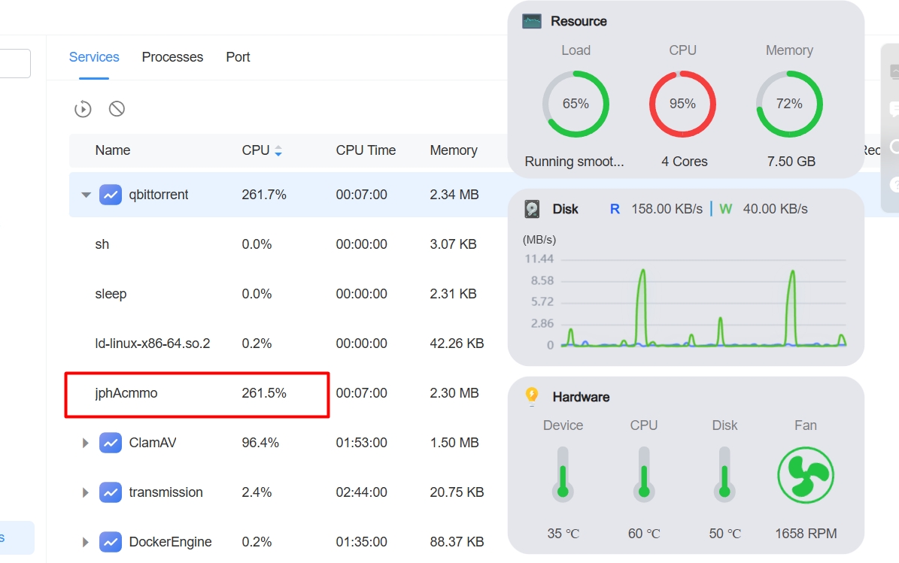Screen dimensions: 899x563
Task: Click the stop service circle-slash icon
Action: click(117, 109)
